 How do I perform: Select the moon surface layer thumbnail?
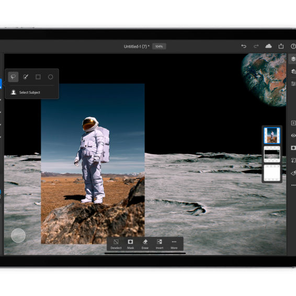point(272,154)
